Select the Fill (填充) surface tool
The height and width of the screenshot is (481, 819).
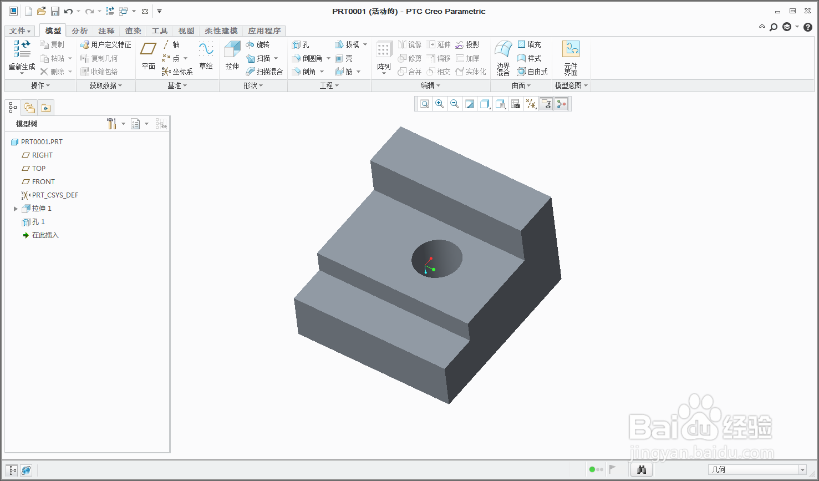[529, 44]
